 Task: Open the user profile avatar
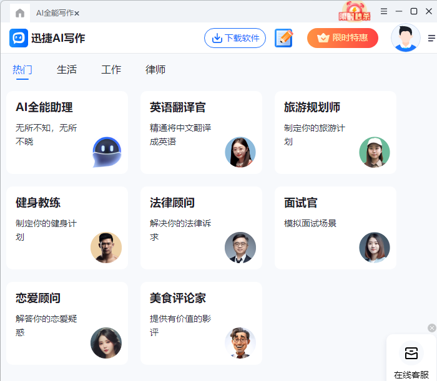pos(405,38)
